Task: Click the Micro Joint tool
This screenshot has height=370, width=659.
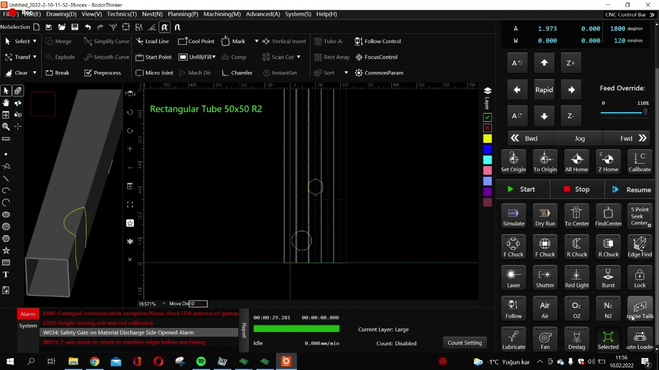Action: (154, 73)
